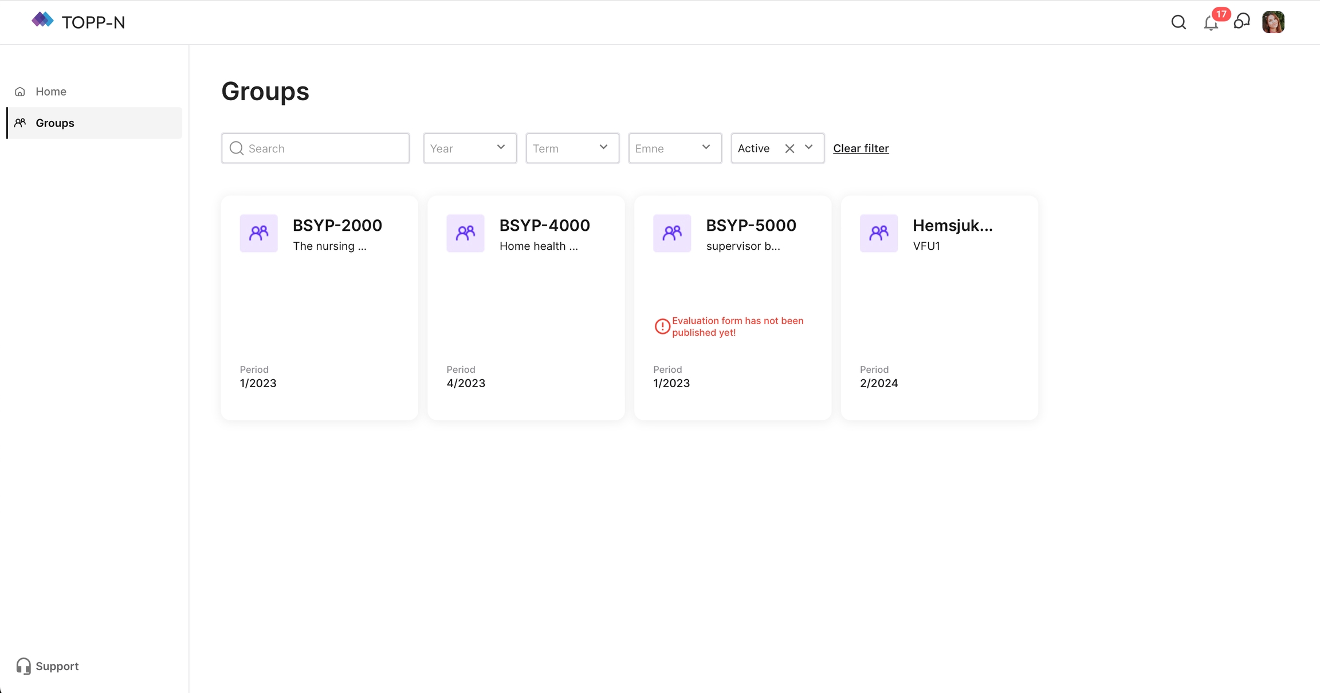Go to Home in sidebar
1320x693 pixels.
coord(51,92)
